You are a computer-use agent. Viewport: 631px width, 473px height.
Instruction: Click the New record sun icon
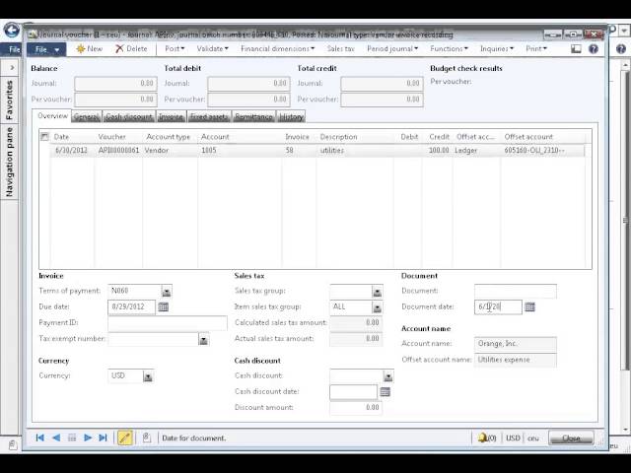(81, 49)
